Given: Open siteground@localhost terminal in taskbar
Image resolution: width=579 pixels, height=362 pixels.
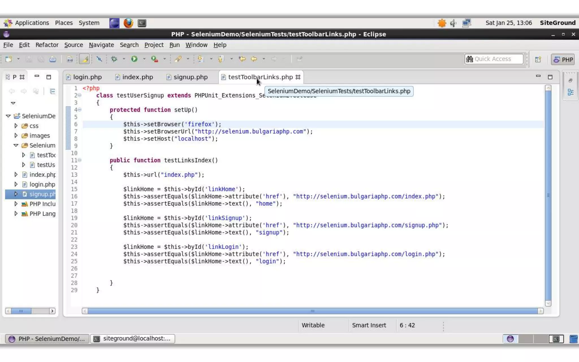Looking at the screenshot, I should pyautogui.click(x=132, y=339).
